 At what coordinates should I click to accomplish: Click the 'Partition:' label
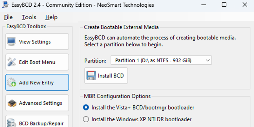click(95, 61)
